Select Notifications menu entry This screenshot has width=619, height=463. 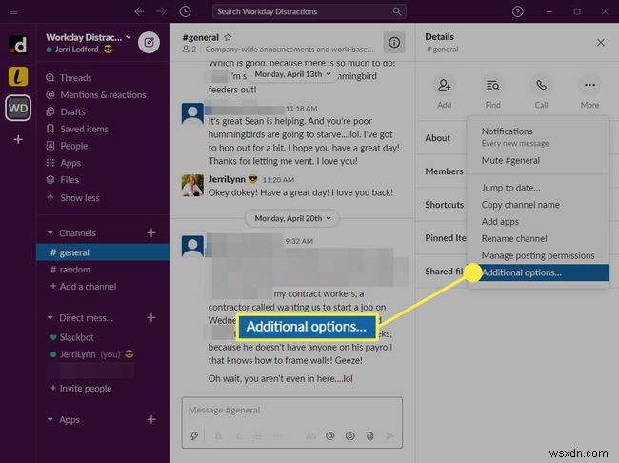pos(538,136)
